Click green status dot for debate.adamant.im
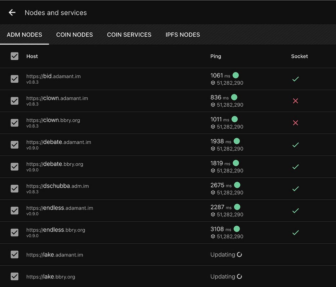 (237, 141)
